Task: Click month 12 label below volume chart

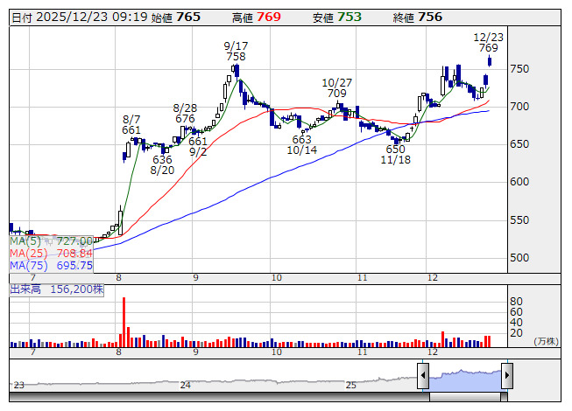Action: 432,352
